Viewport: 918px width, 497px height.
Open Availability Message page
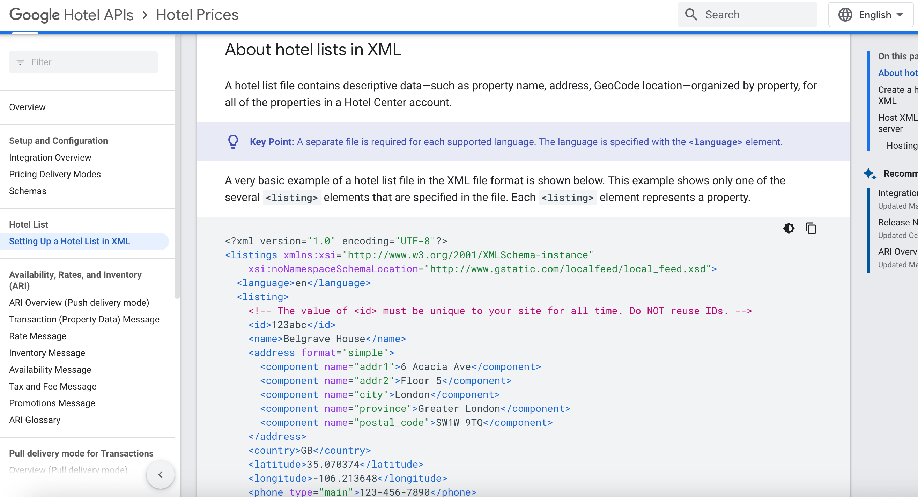50,370
